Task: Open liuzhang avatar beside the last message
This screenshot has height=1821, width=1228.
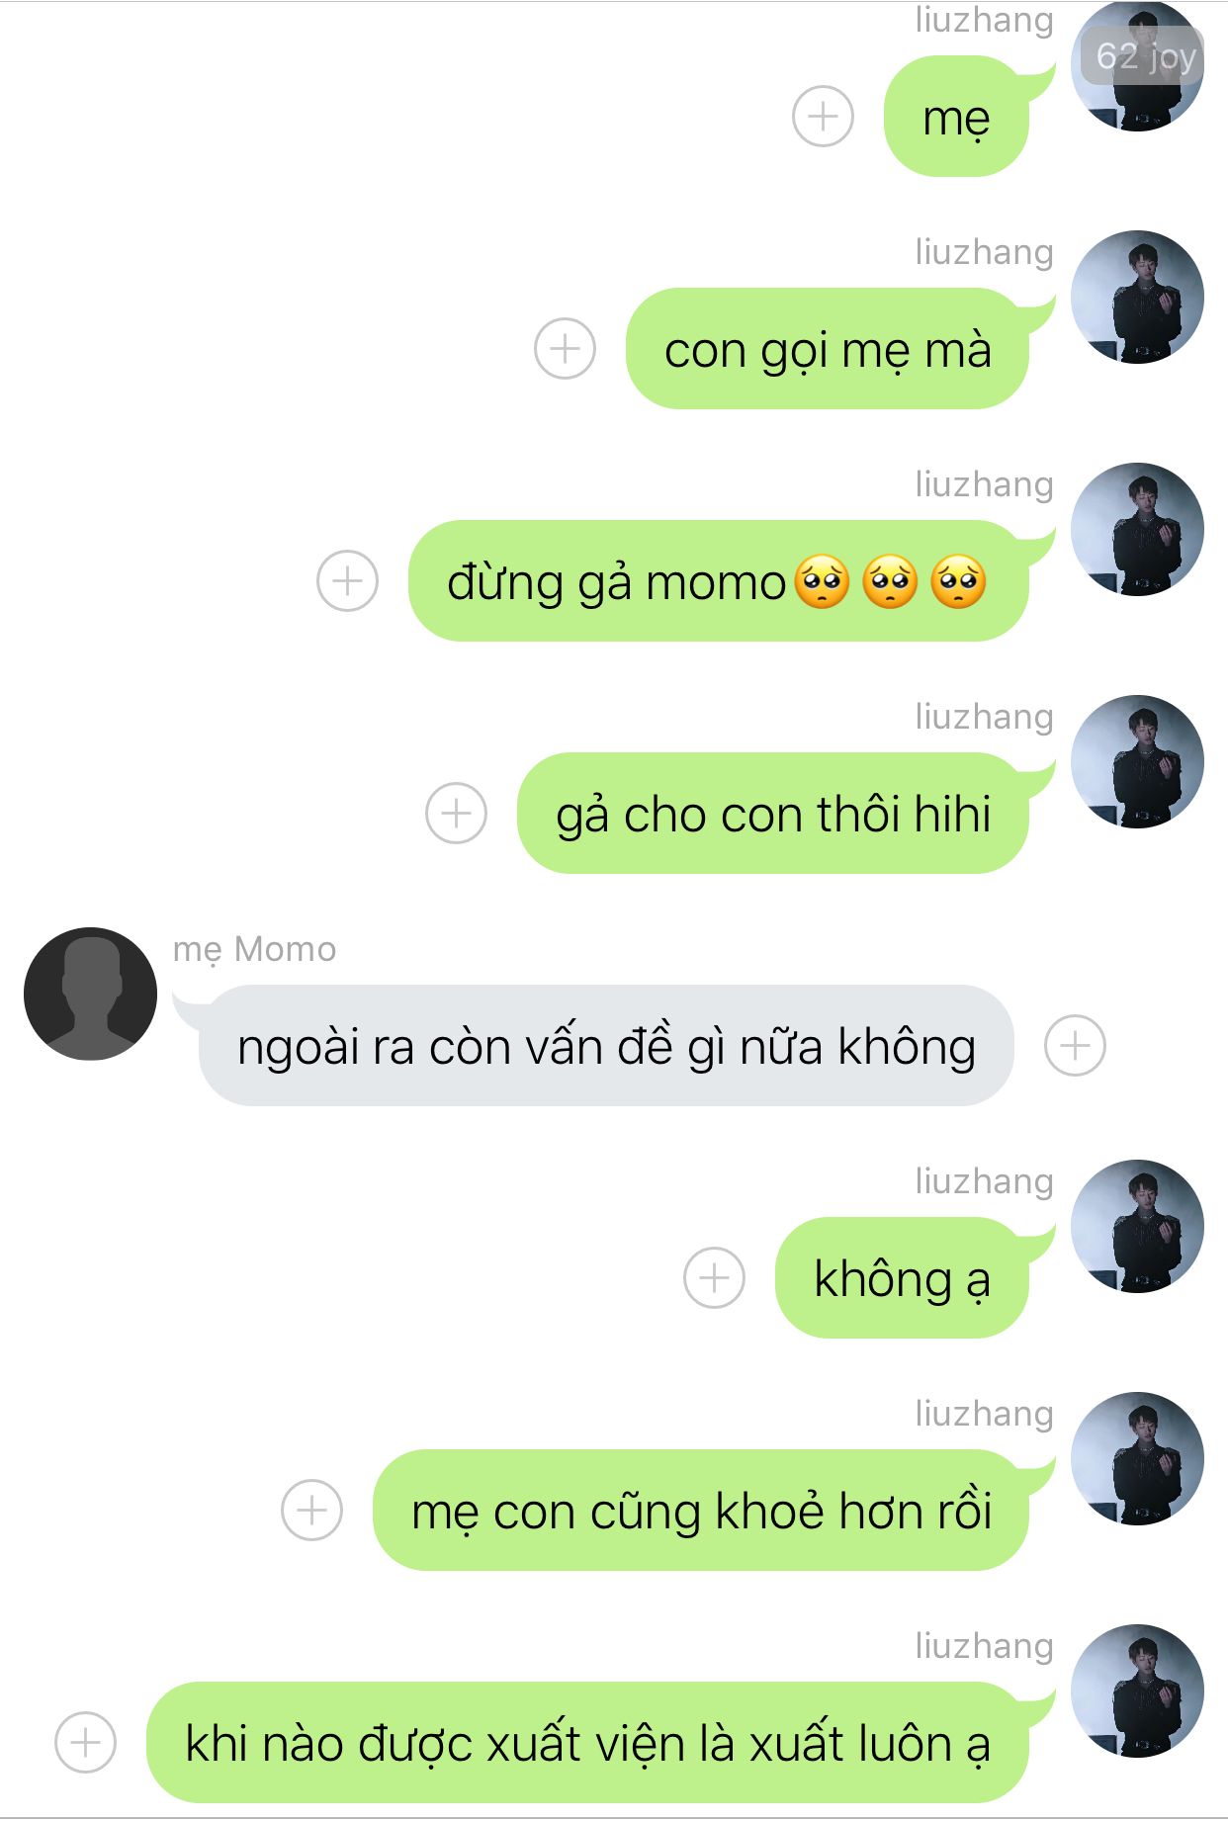Action: [1137, 1691]
